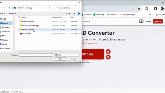Open the Grammarly bookmark
Image resolution: width=165 pixels, height=93 pixels.
99,14
